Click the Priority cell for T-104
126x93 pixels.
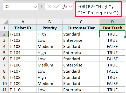coord(50,53)
